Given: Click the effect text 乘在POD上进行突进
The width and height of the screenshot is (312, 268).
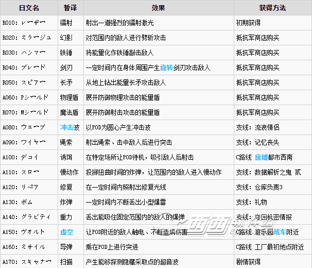Looking at the screenshot, I should coord(112,247).
